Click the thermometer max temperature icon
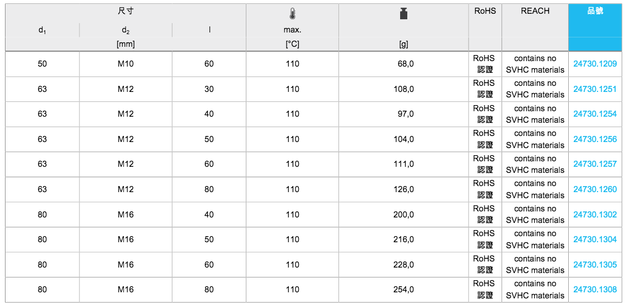 292,14
